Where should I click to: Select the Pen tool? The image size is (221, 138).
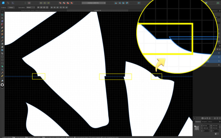point(2,28)
